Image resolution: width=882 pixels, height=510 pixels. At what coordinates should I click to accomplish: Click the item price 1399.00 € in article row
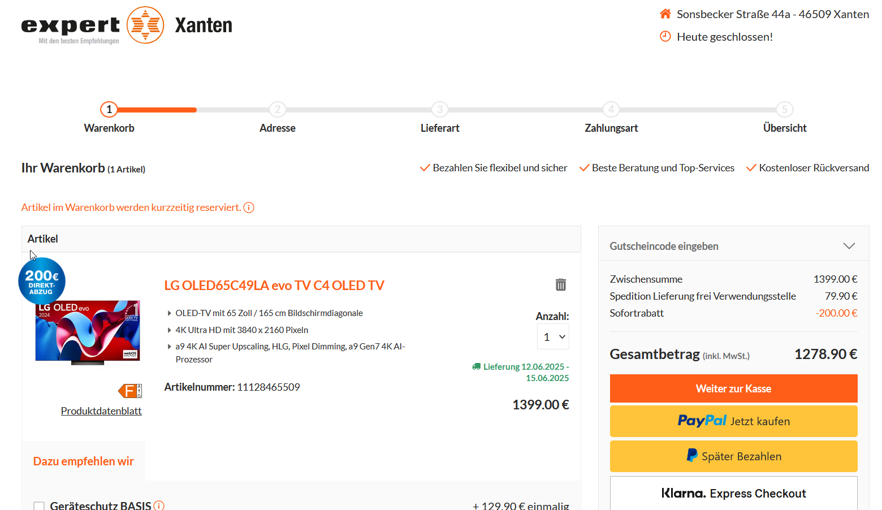click(541, 405)
